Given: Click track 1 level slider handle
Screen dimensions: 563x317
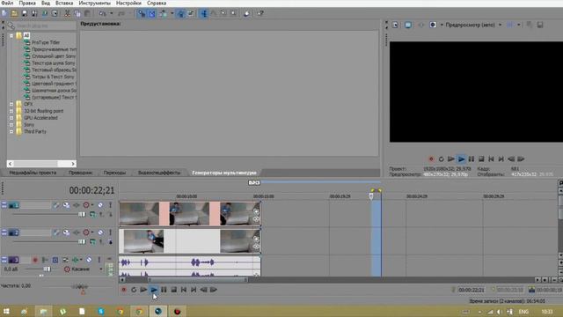Looking at the screenshot, I should click(x=82, y=215).
